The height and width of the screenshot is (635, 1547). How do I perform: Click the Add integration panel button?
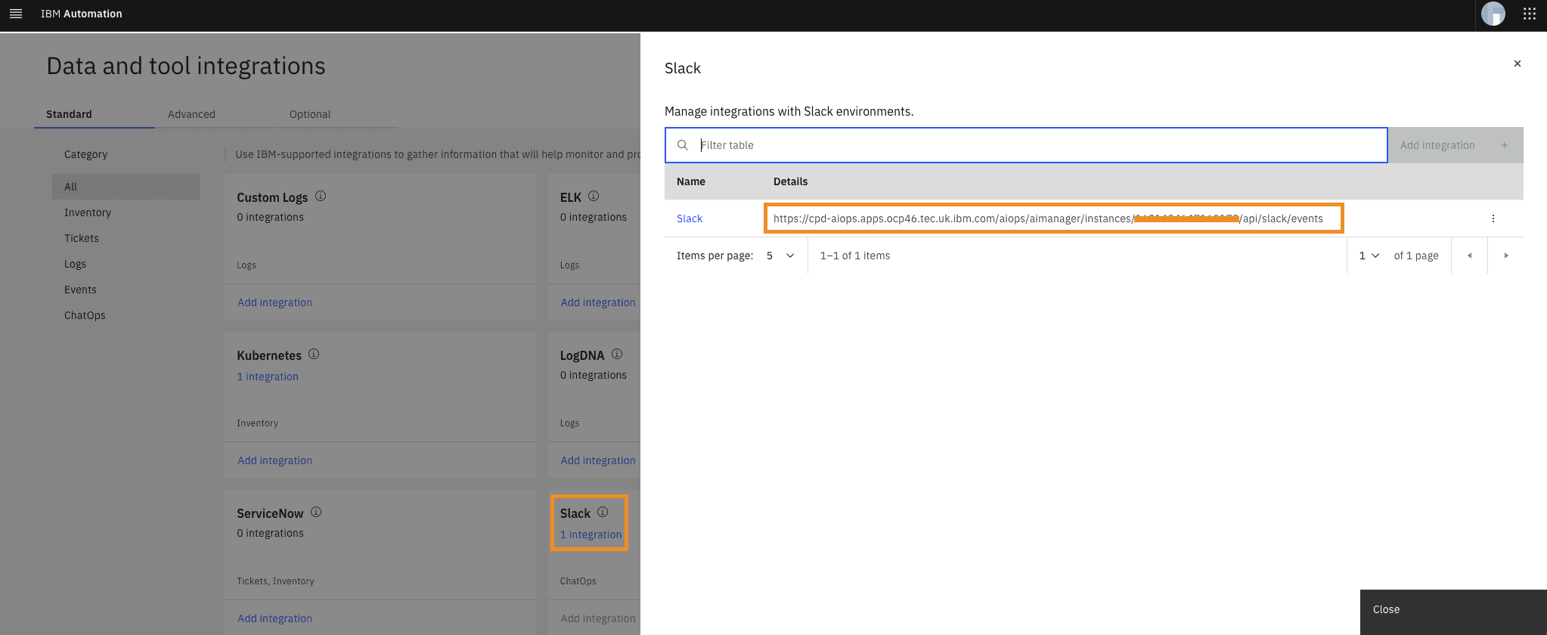[x=1456, y=145]
